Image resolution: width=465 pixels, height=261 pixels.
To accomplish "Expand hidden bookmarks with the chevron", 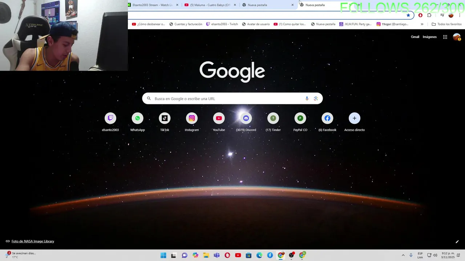I will tap(422, 24).
